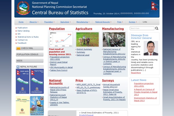The image size is (174, 116).
Task: Click the CHECK MAIL button
Action: (30, 48)
